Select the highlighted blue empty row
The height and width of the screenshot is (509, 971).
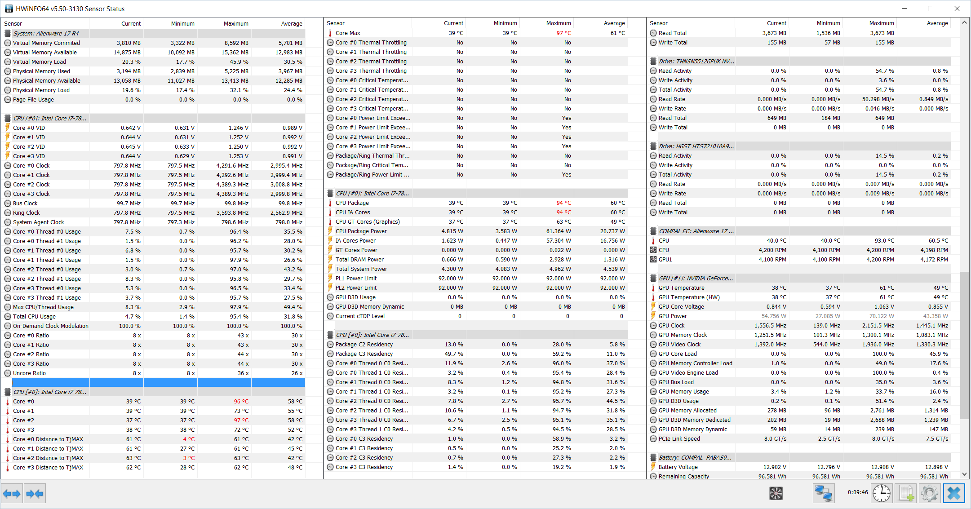point(158,382)
